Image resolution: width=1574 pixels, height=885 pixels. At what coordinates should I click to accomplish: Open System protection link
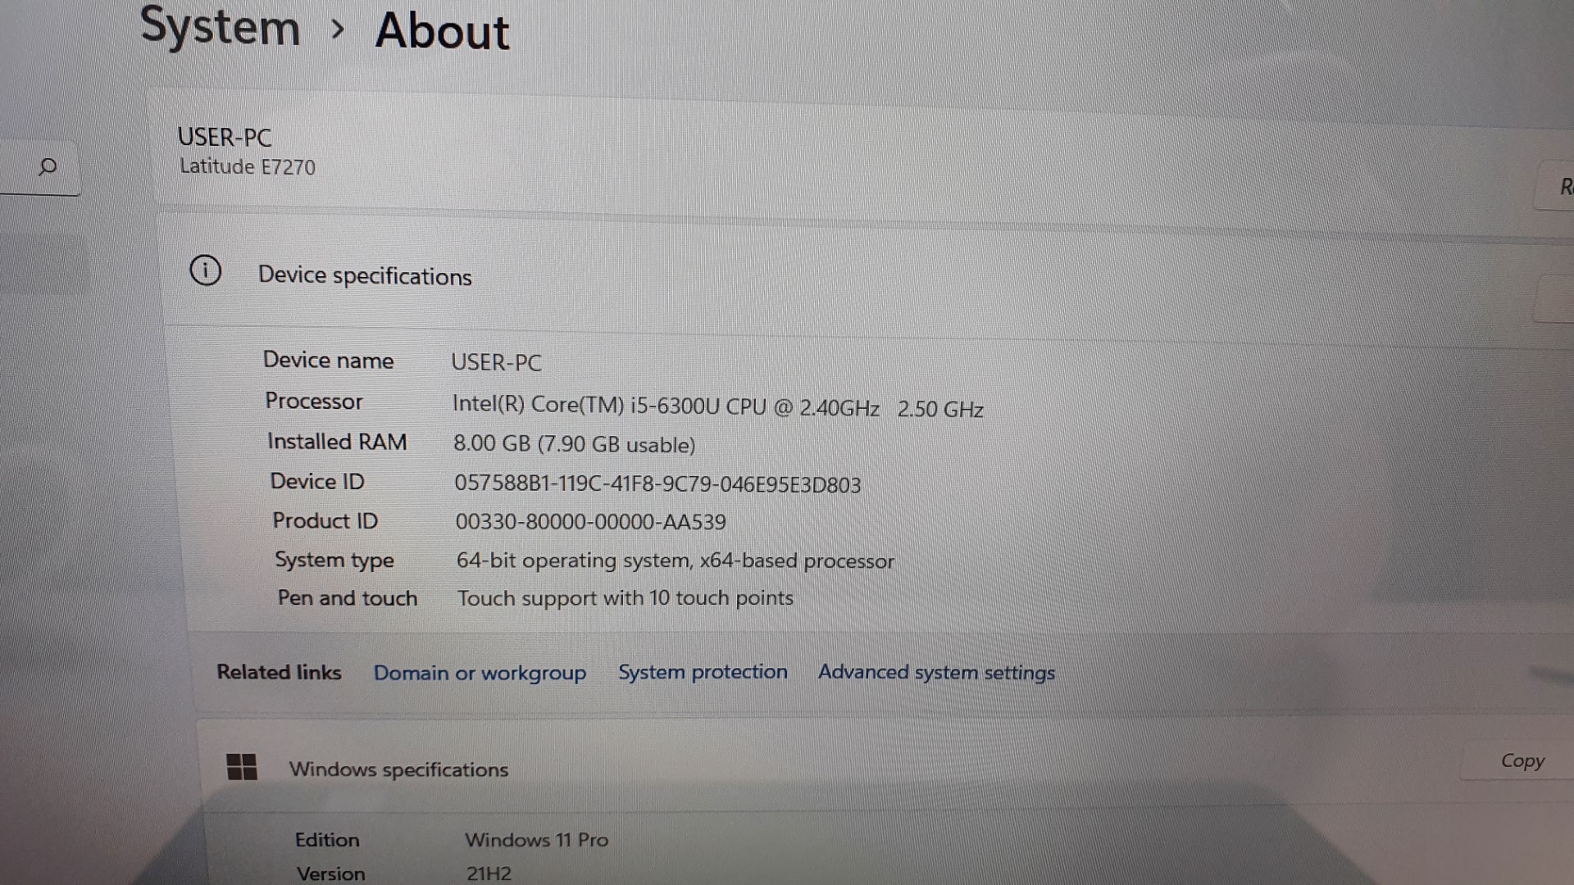point(703,672)
